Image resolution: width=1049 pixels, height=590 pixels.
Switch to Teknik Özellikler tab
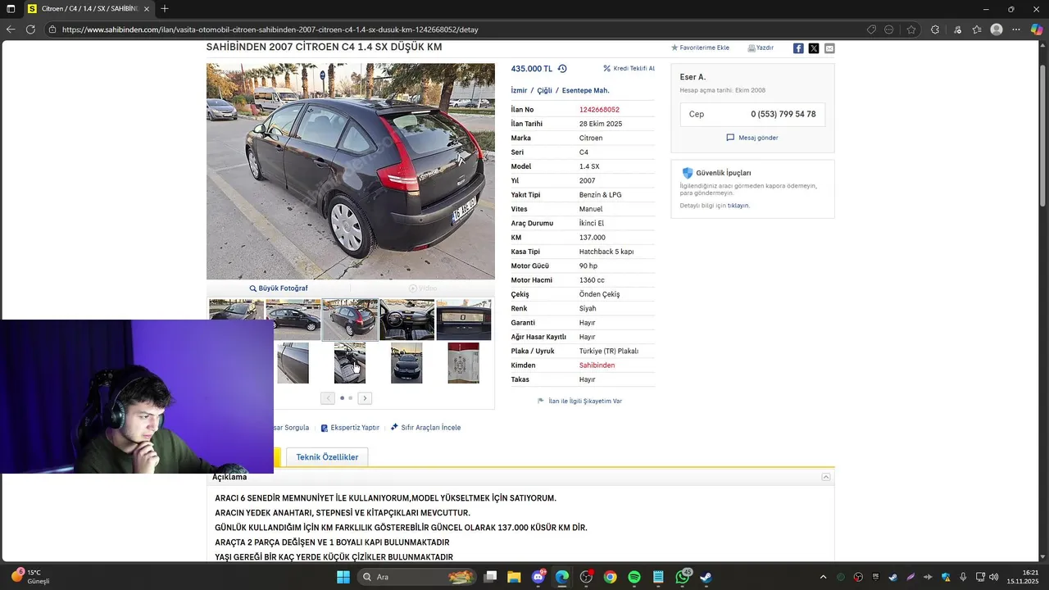tap(327, 457)
